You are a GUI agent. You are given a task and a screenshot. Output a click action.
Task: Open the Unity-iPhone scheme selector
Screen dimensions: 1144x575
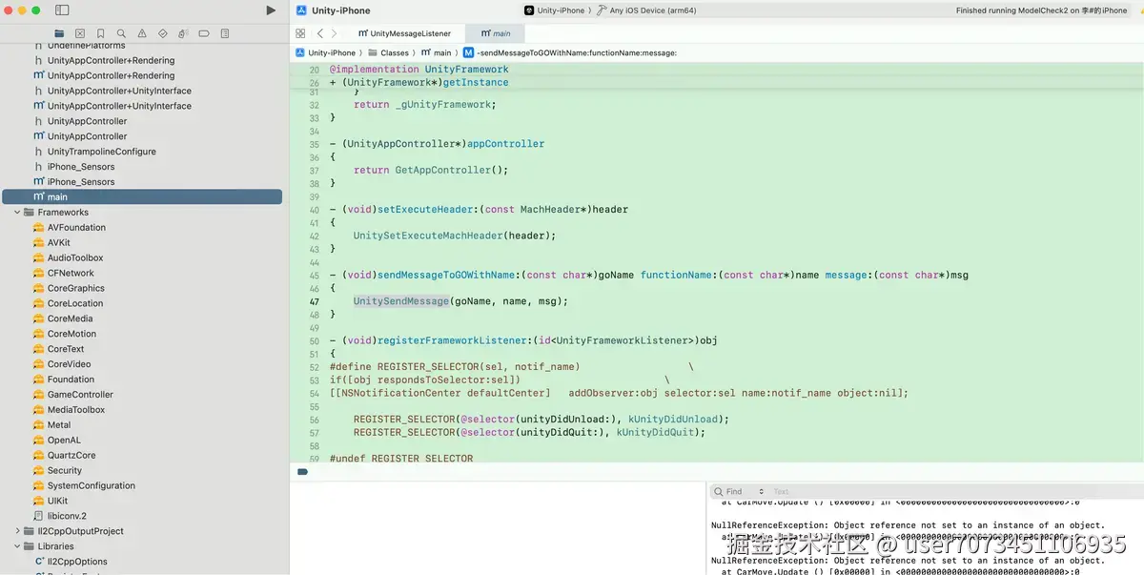(x=555, y=10)
